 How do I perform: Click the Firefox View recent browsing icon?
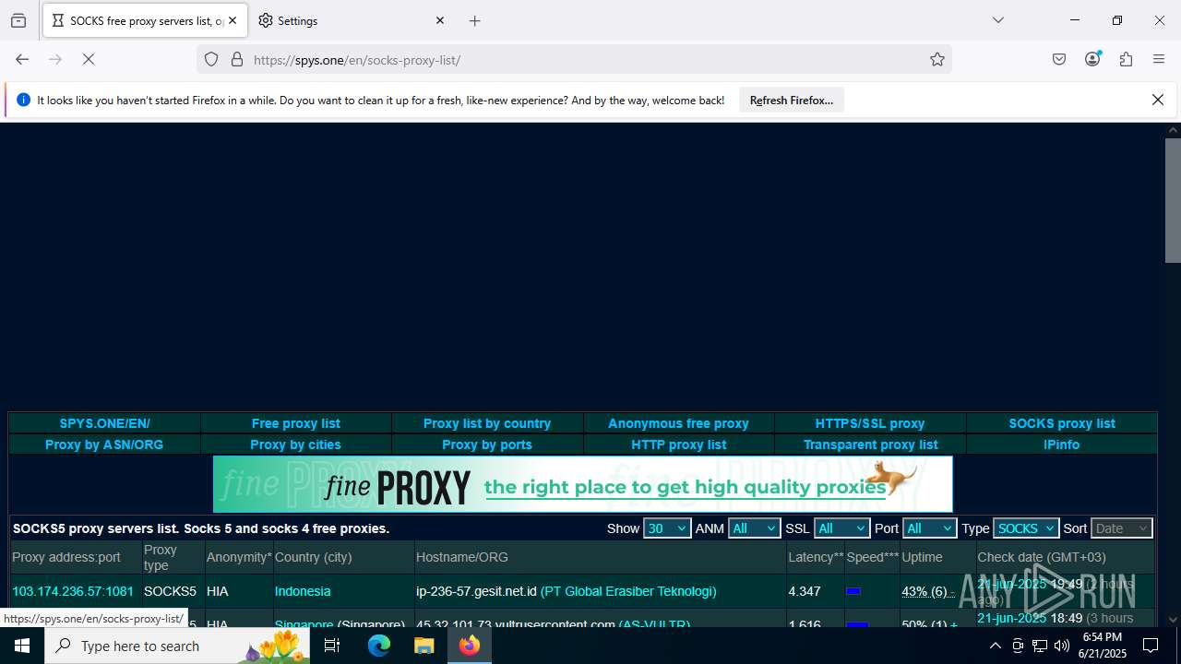(18, 20)
